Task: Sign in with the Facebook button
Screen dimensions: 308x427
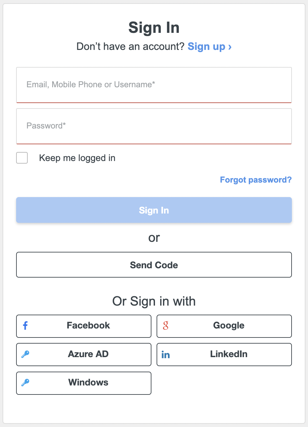Action: pos(84,326)
